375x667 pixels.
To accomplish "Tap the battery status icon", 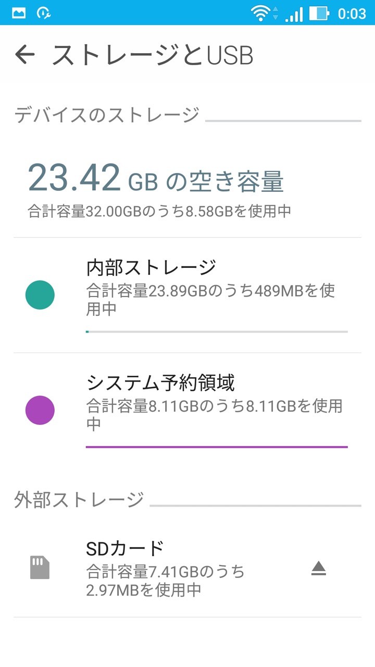I will (x=319, y=13).
